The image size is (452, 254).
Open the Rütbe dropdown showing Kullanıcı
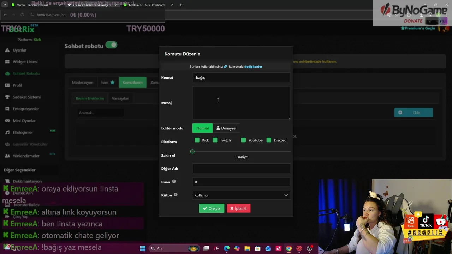(242, 195)
